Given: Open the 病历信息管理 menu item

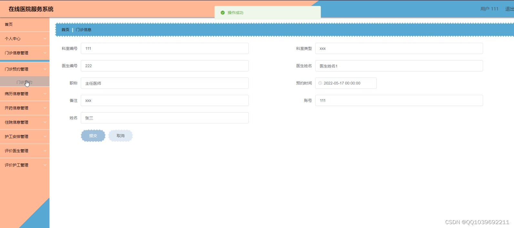Looking at the screenshot, I should click(25, 94).
